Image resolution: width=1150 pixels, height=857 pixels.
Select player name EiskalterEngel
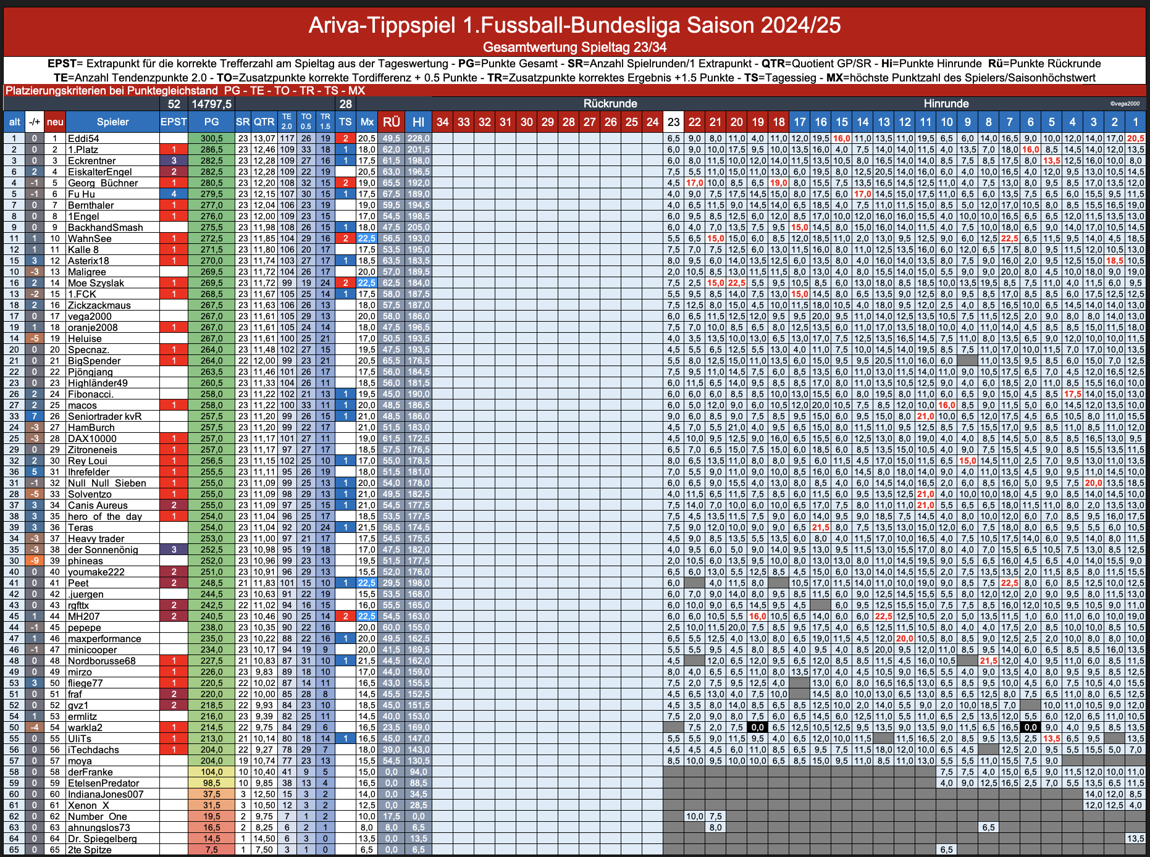tap(99, 172)
